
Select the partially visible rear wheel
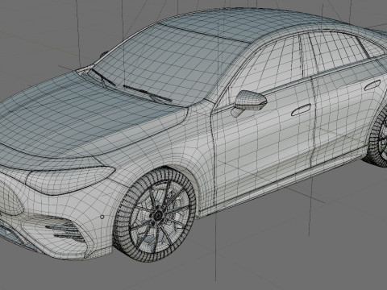(377, 137)
